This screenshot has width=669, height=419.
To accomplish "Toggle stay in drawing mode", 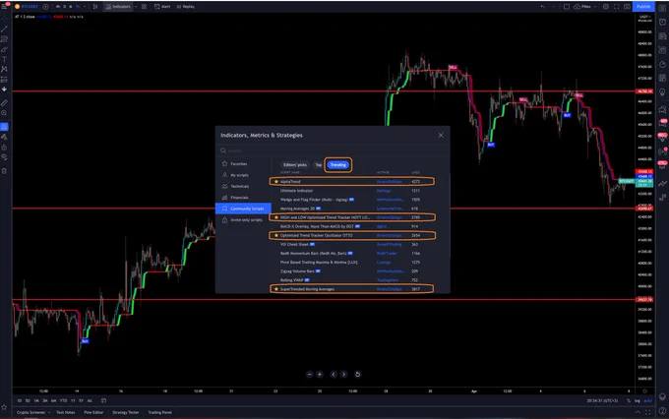I will click(4, 137).
